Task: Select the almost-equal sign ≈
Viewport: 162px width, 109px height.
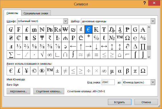Action: pos(81,54)
